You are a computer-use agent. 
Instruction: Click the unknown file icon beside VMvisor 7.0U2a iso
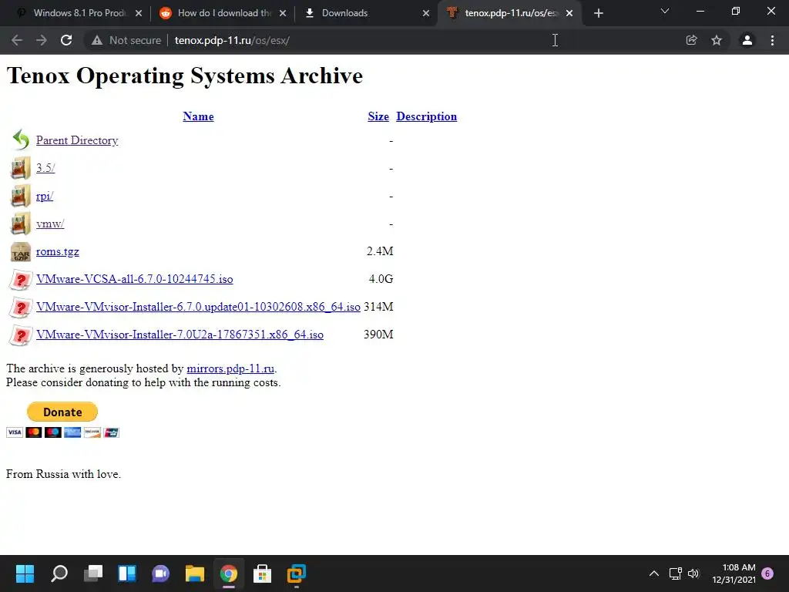coord(21,335)
